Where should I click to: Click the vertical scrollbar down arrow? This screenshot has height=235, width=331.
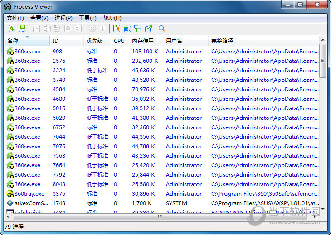[x=322, y=209]
